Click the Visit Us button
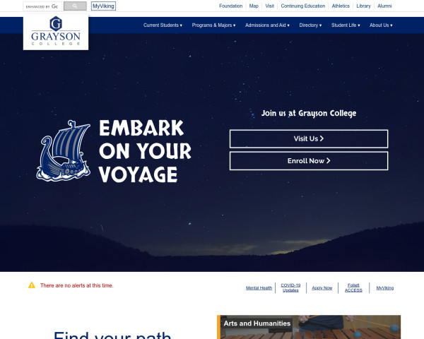The image size is (424, 339). pyautogui.click(x=309, y=138)
